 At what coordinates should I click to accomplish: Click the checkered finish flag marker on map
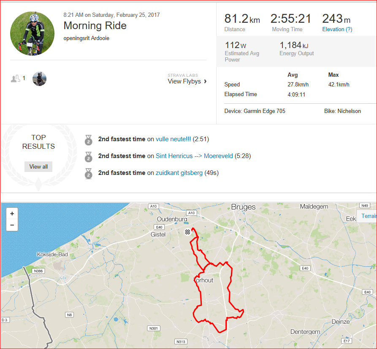tap(187, 232)
